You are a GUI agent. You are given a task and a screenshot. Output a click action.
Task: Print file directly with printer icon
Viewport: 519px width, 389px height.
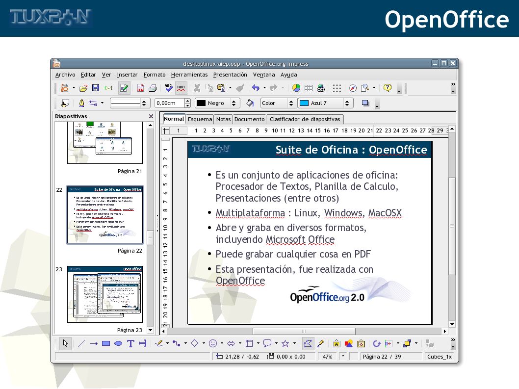tap(153, 88)
